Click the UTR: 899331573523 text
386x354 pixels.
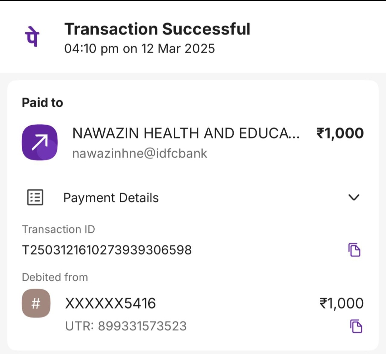[x=126, y=326]
